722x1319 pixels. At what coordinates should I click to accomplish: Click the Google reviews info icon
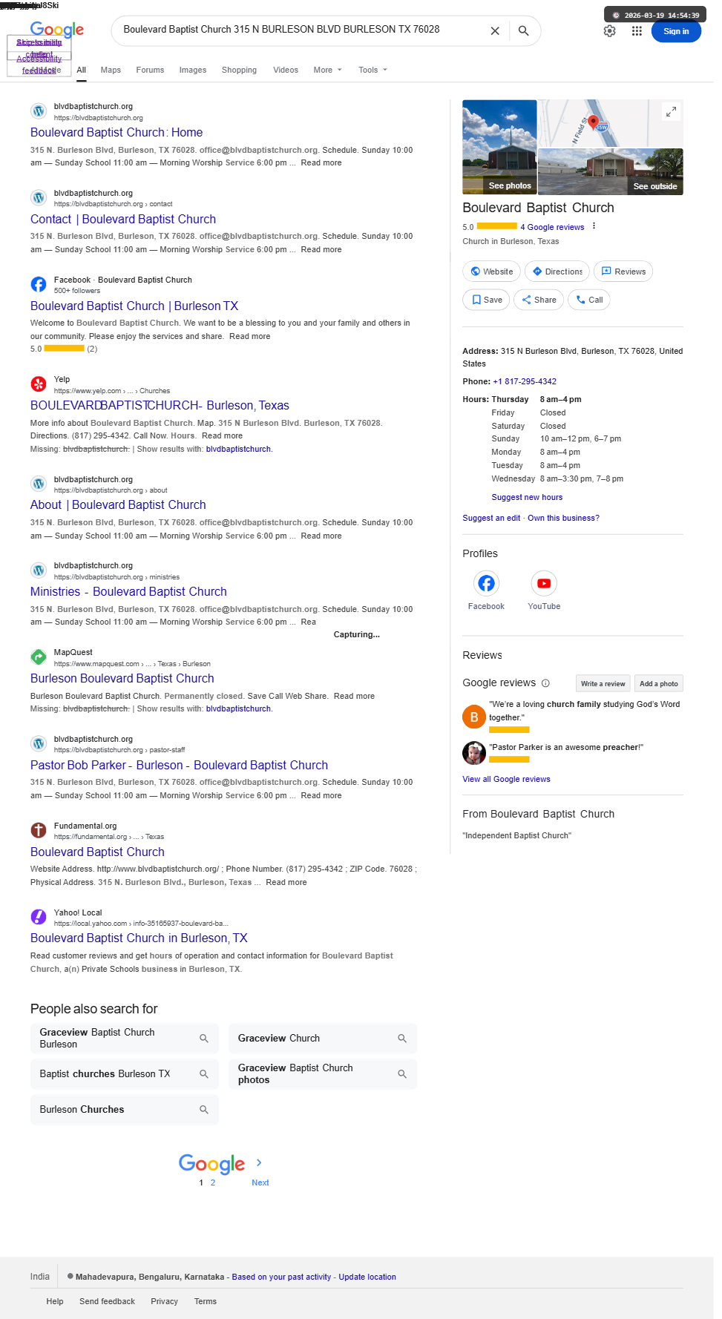coord(545,683)
